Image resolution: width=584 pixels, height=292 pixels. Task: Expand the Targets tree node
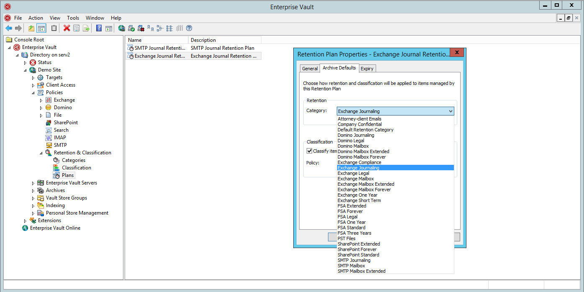point(33,77)
